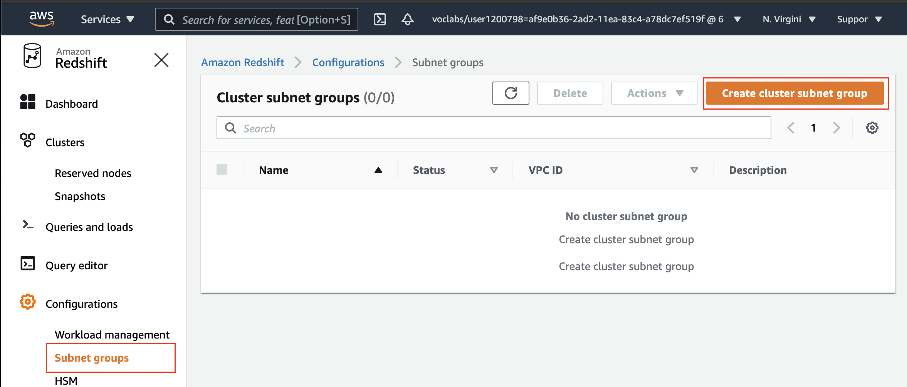Select Snapshots in the sidebar
This screenshot has height=387, width=907.
pyautogui.click(x=80, y=196)
